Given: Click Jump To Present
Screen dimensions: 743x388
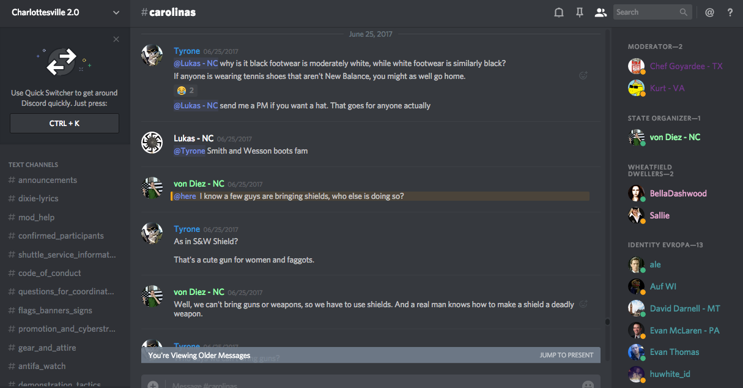Looking at the screenshot, I should (566, 355).
